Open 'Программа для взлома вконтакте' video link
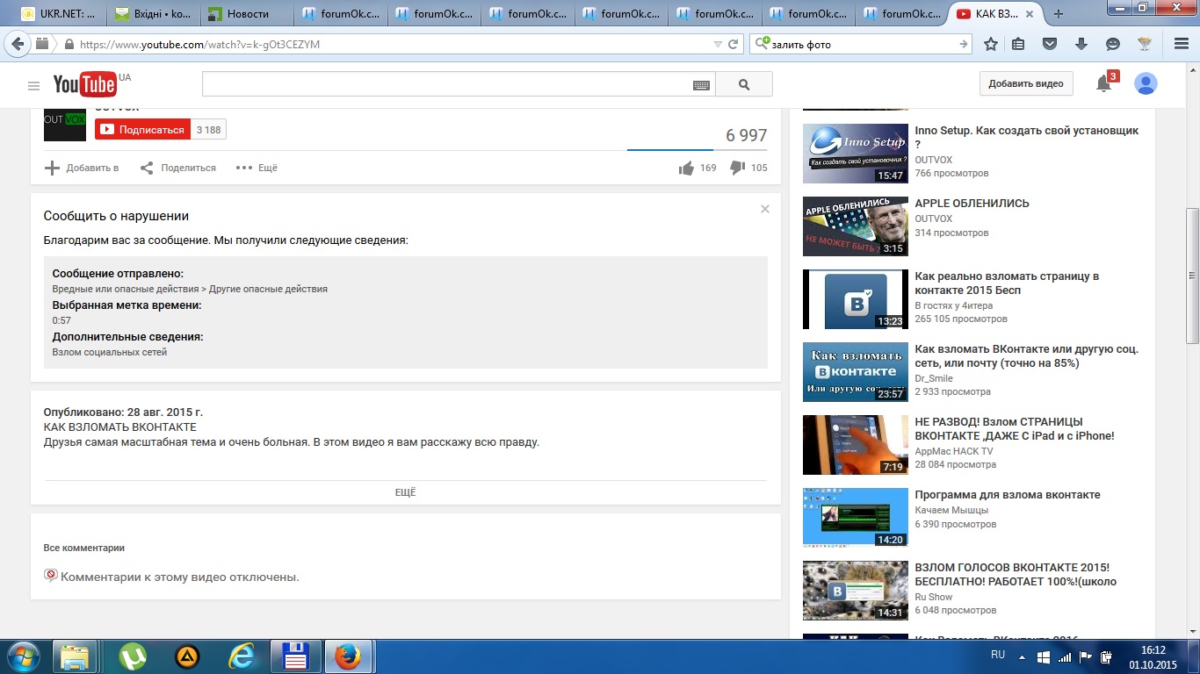Image resolution: width=1200 pixels, height=674 pixels. point(1008,494)
